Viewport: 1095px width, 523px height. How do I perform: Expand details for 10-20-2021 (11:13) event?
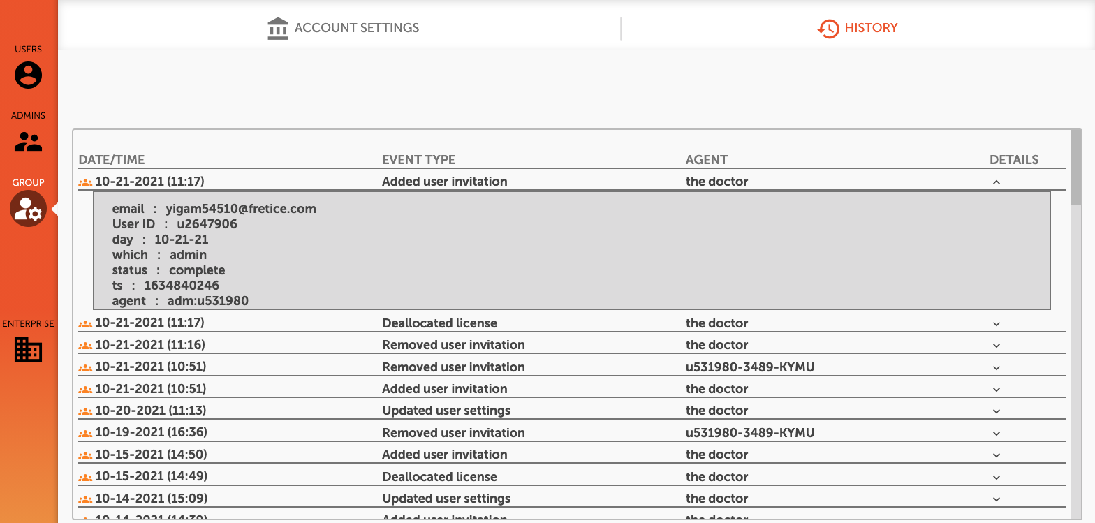point(997,411)
